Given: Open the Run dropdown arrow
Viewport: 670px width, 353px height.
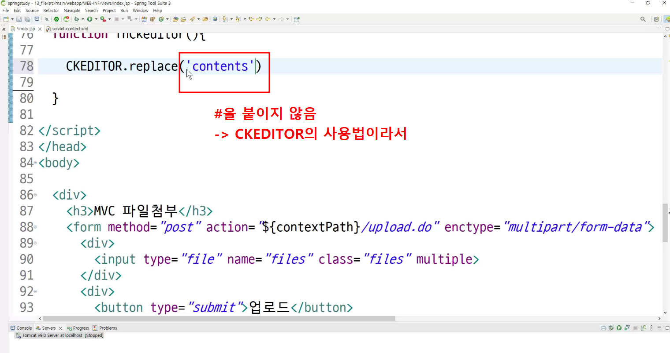Looking at the screenshot, I should (96, 19).
